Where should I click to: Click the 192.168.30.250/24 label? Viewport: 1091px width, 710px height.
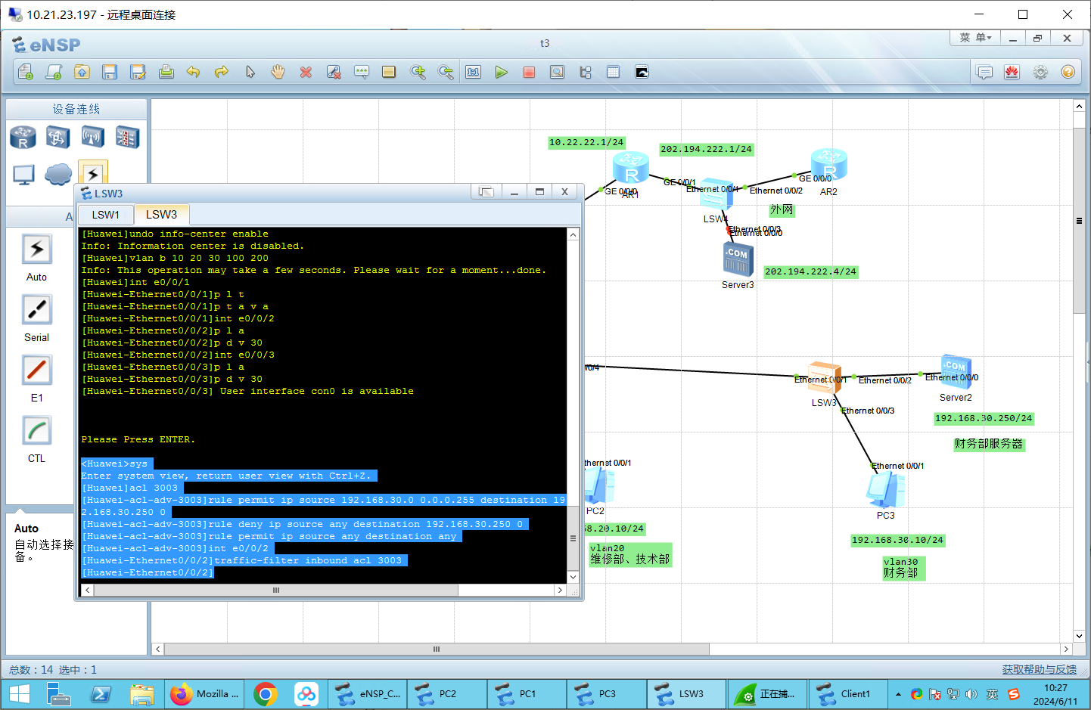point(984,418)
